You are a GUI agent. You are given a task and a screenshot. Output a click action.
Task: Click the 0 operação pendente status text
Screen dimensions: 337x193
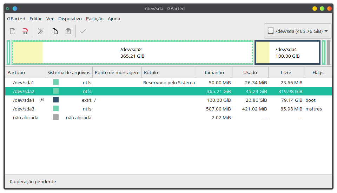coord(33,181)
